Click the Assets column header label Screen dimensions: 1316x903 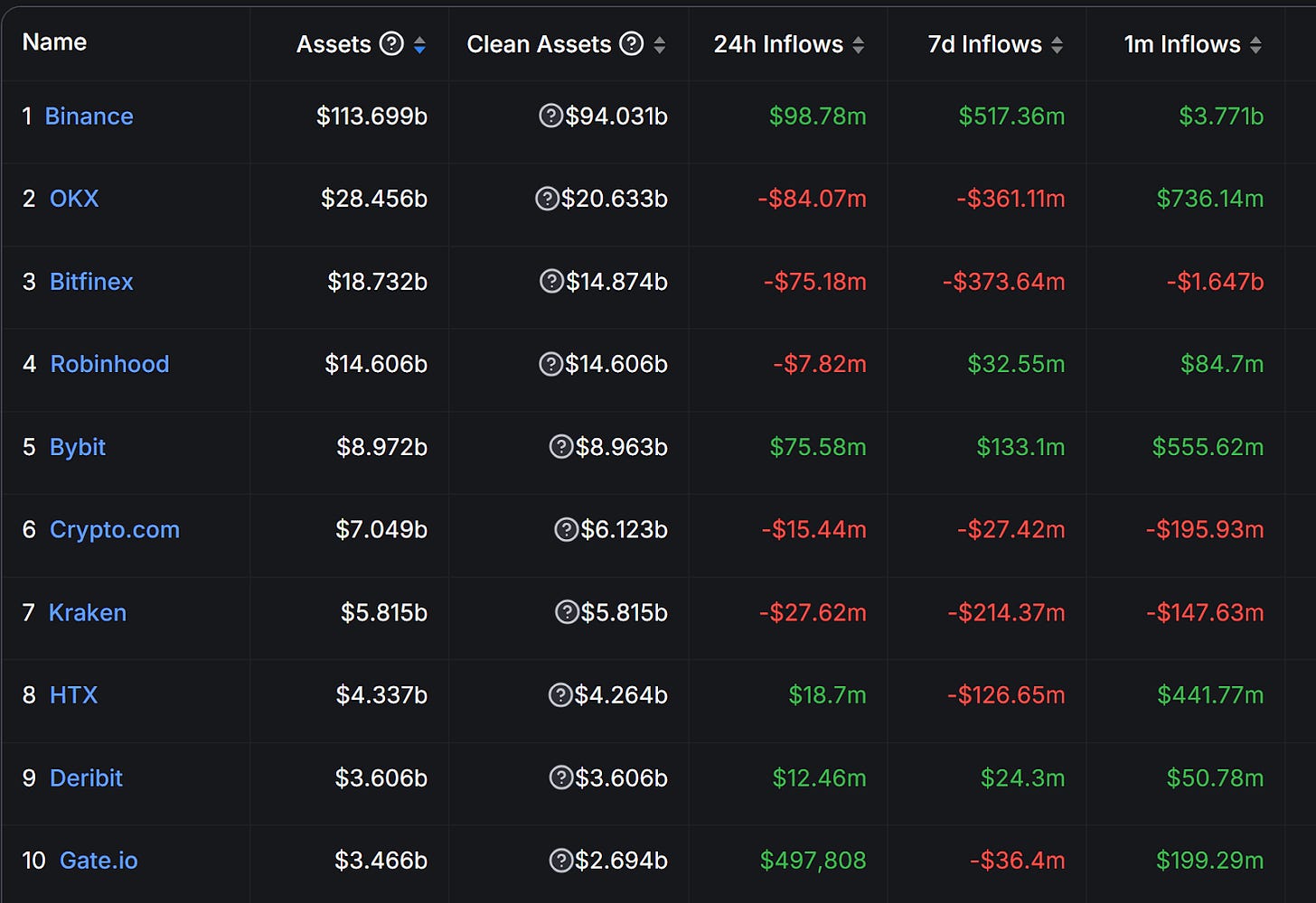(334, 44)
